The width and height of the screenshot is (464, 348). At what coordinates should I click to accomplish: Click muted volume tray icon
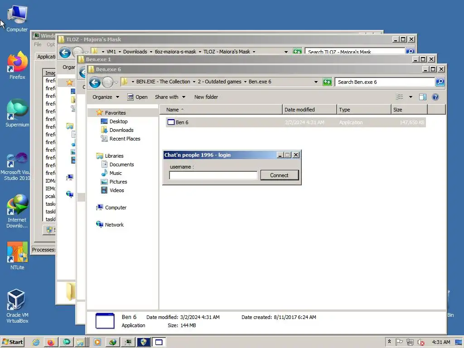(420, 343)
